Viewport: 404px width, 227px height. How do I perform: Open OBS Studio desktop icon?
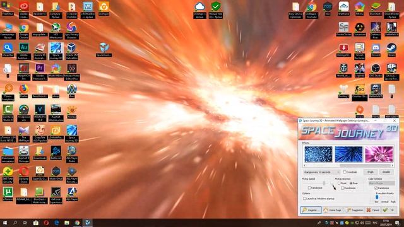pos(376,70)
